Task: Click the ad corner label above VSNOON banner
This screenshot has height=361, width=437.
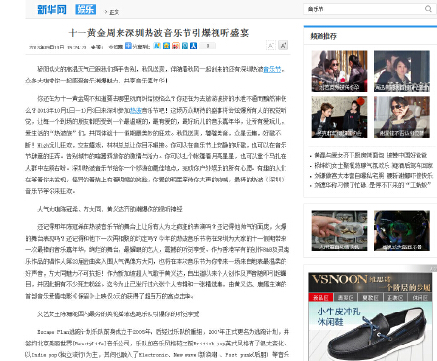Action: click(x=433, y=269)
